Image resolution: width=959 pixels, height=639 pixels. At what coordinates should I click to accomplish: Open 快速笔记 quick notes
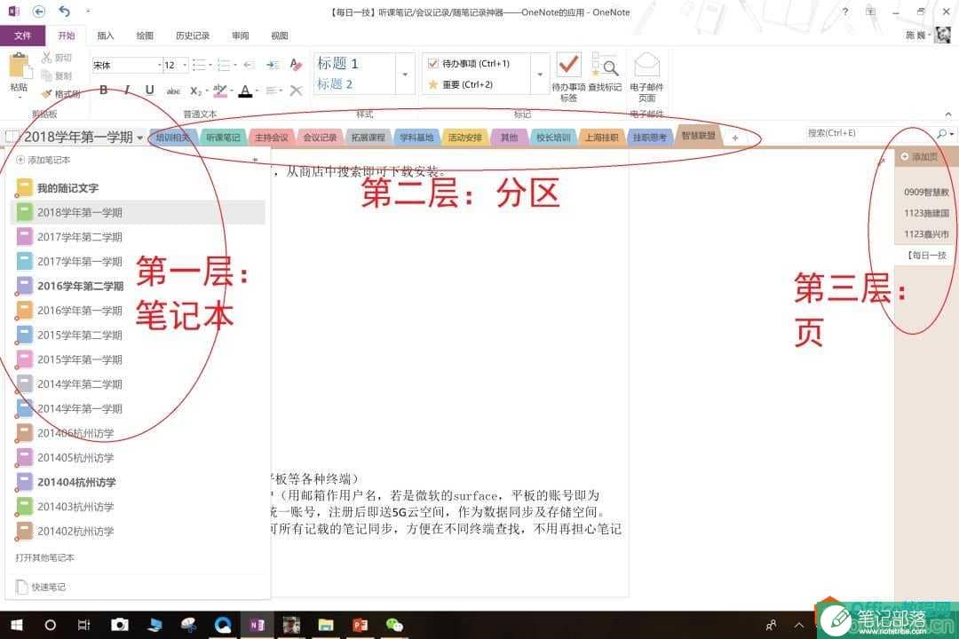(41, 587)
